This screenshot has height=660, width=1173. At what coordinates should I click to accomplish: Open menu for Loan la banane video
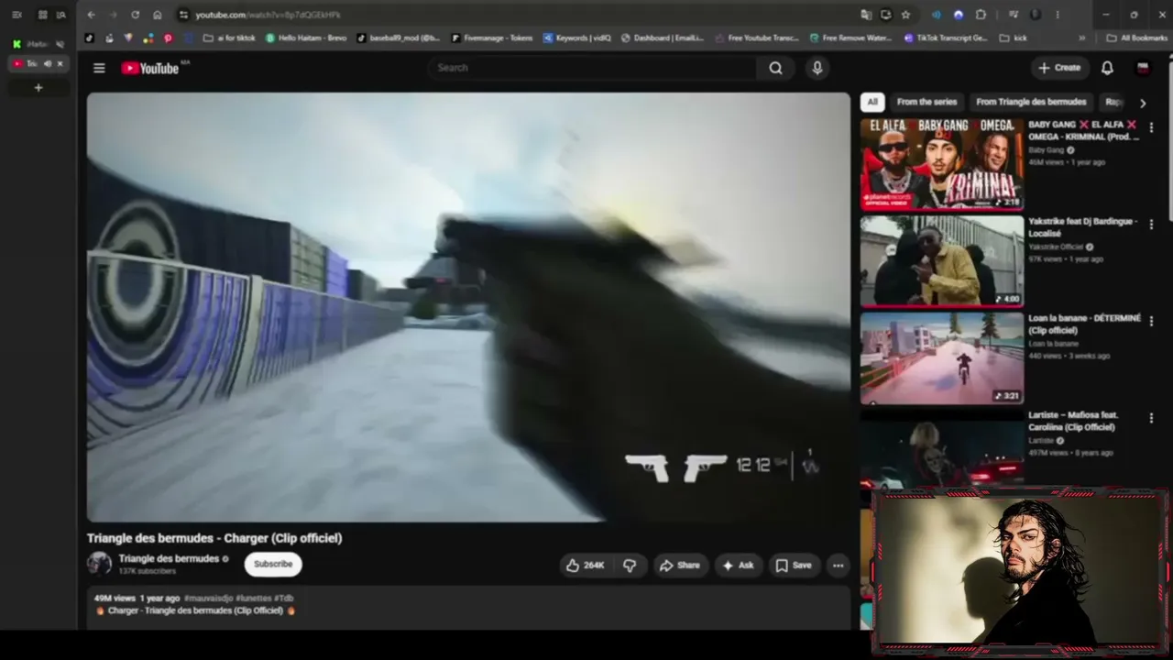click(1151, 322)
